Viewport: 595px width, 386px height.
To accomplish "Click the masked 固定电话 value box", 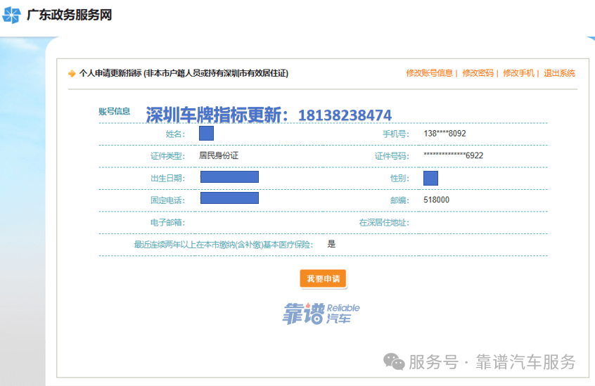I will [229, 198].
